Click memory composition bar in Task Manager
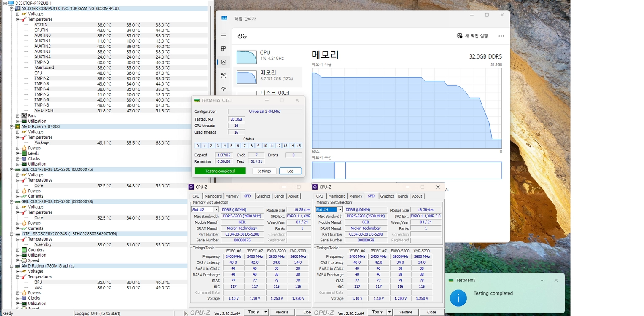Screen dimensions: 644x316 pos(407,171)
